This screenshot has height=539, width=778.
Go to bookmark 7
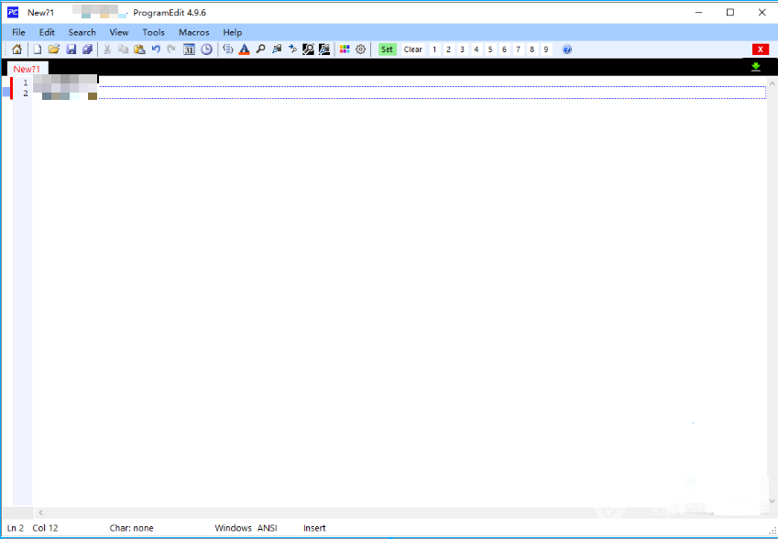point(518,49)
